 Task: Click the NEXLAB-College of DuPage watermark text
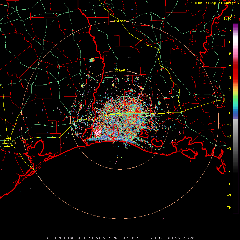(214, 3)
